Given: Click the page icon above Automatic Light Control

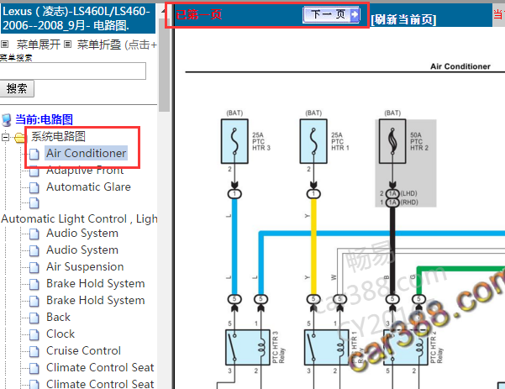Looking at the screenshot, I should pos(34,202).
